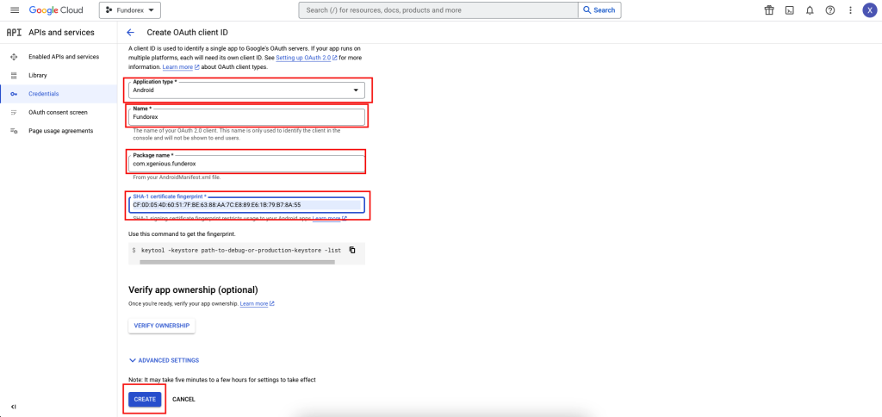Click the Create OAuth client ID heading

(187, 33)
